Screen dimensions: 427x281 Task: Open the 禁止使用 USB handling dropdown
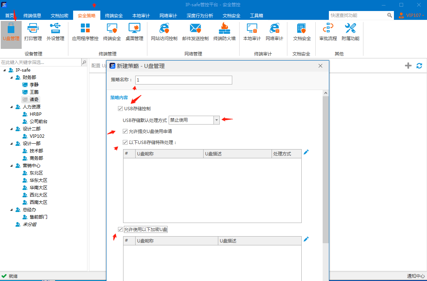click(216, 120)
